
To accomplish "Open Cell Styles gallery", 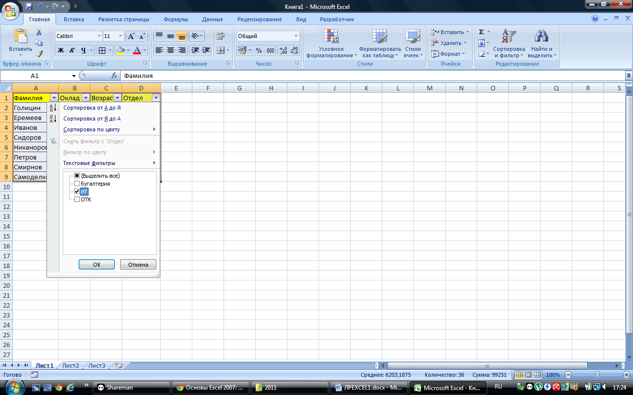I will (413, 43).
